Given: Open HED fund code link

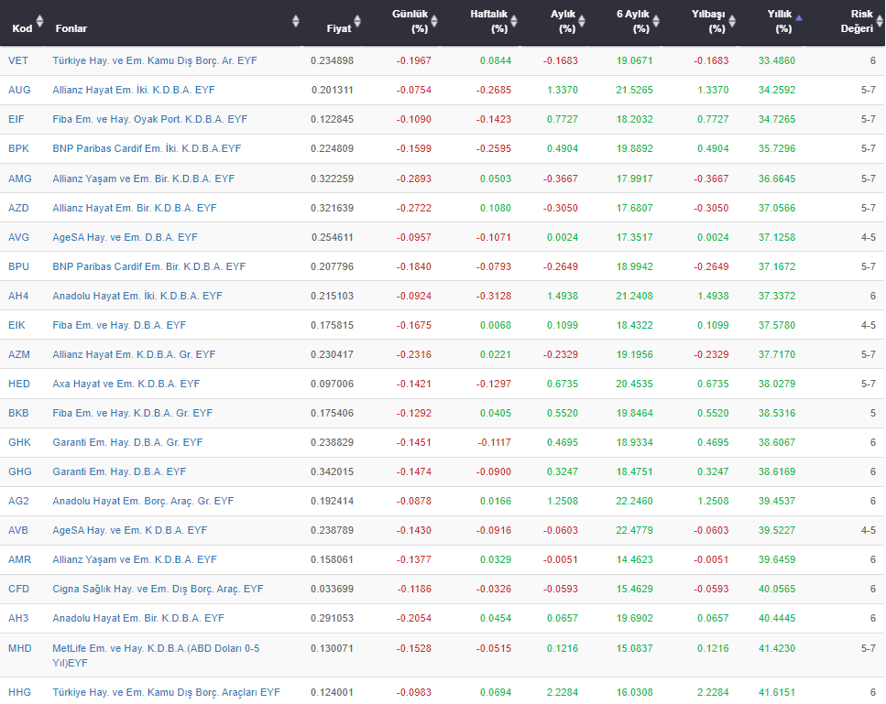Looking at the screenshot, I should (19, 384).
